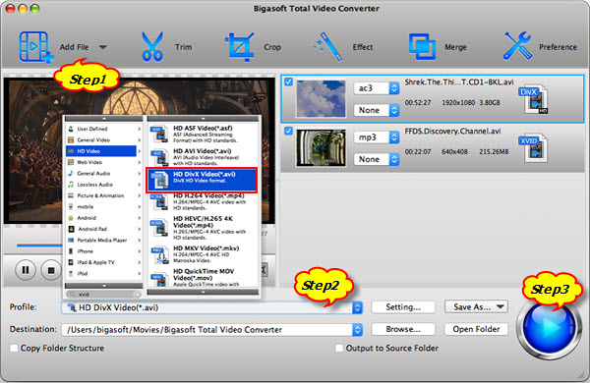590x383 pixels.
Task: Open the Save As... dropdown button
Action: 476,307
